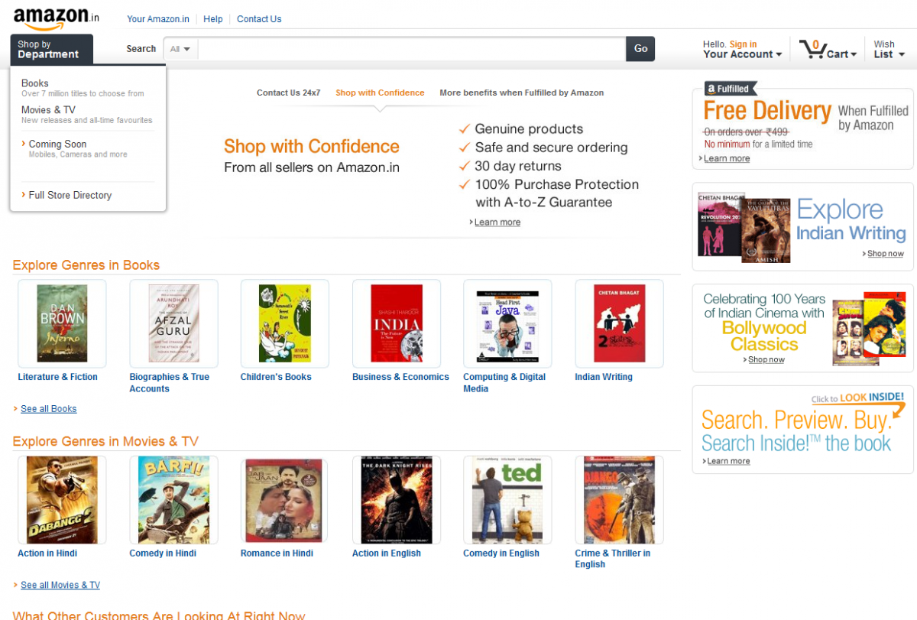Expand the search category All dropdown
Screen dimensions: 917x620
(x=180, y=49)
